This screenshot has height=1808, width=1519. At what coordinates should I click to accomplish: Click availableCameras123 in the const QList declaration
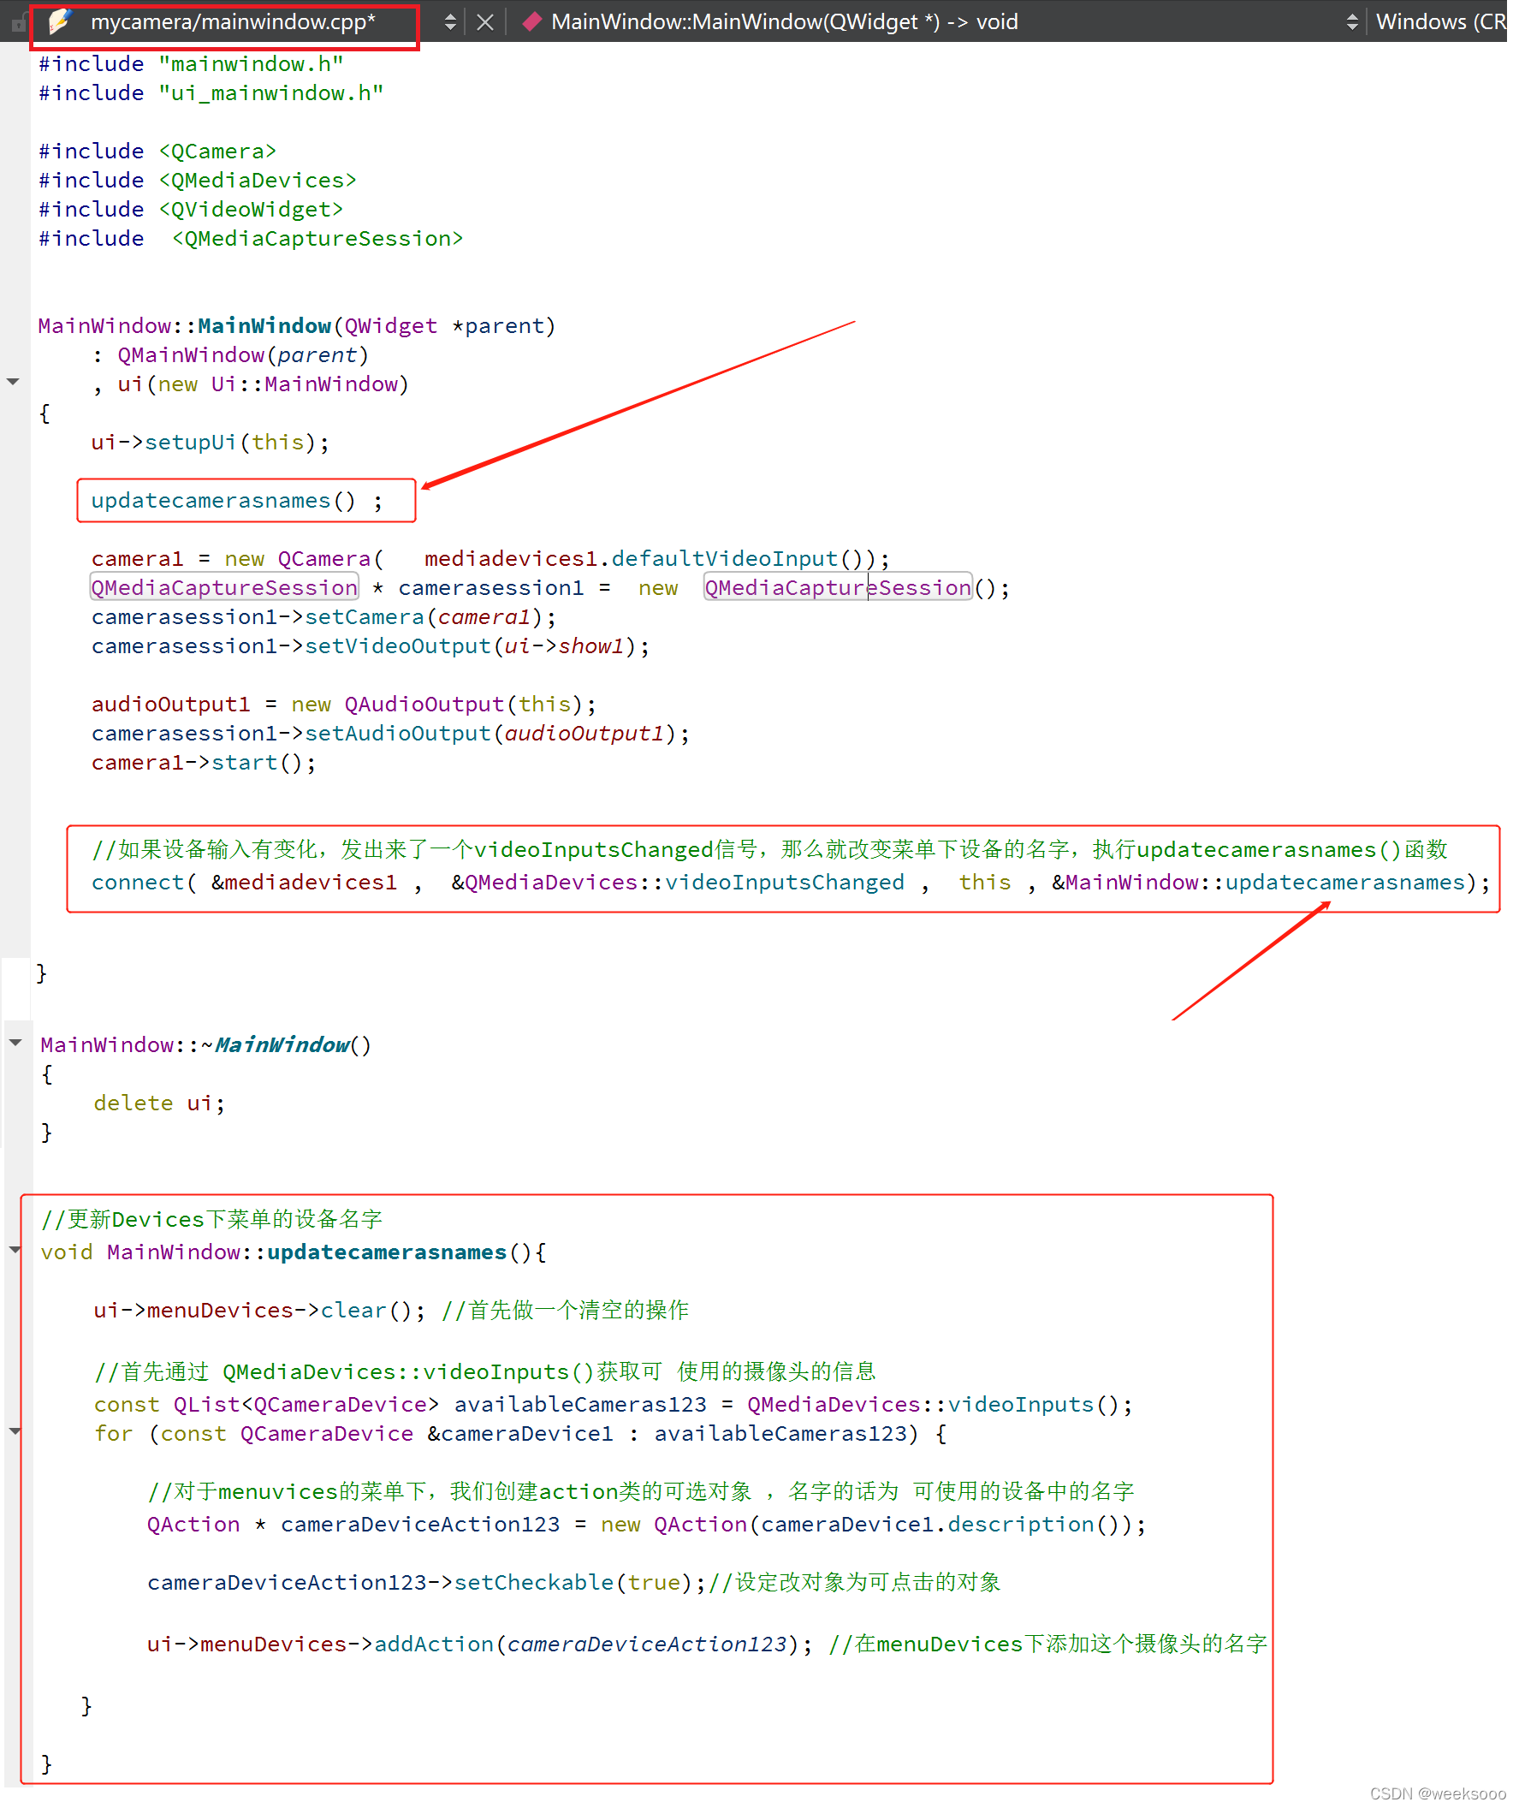[x=580, y=1405]
